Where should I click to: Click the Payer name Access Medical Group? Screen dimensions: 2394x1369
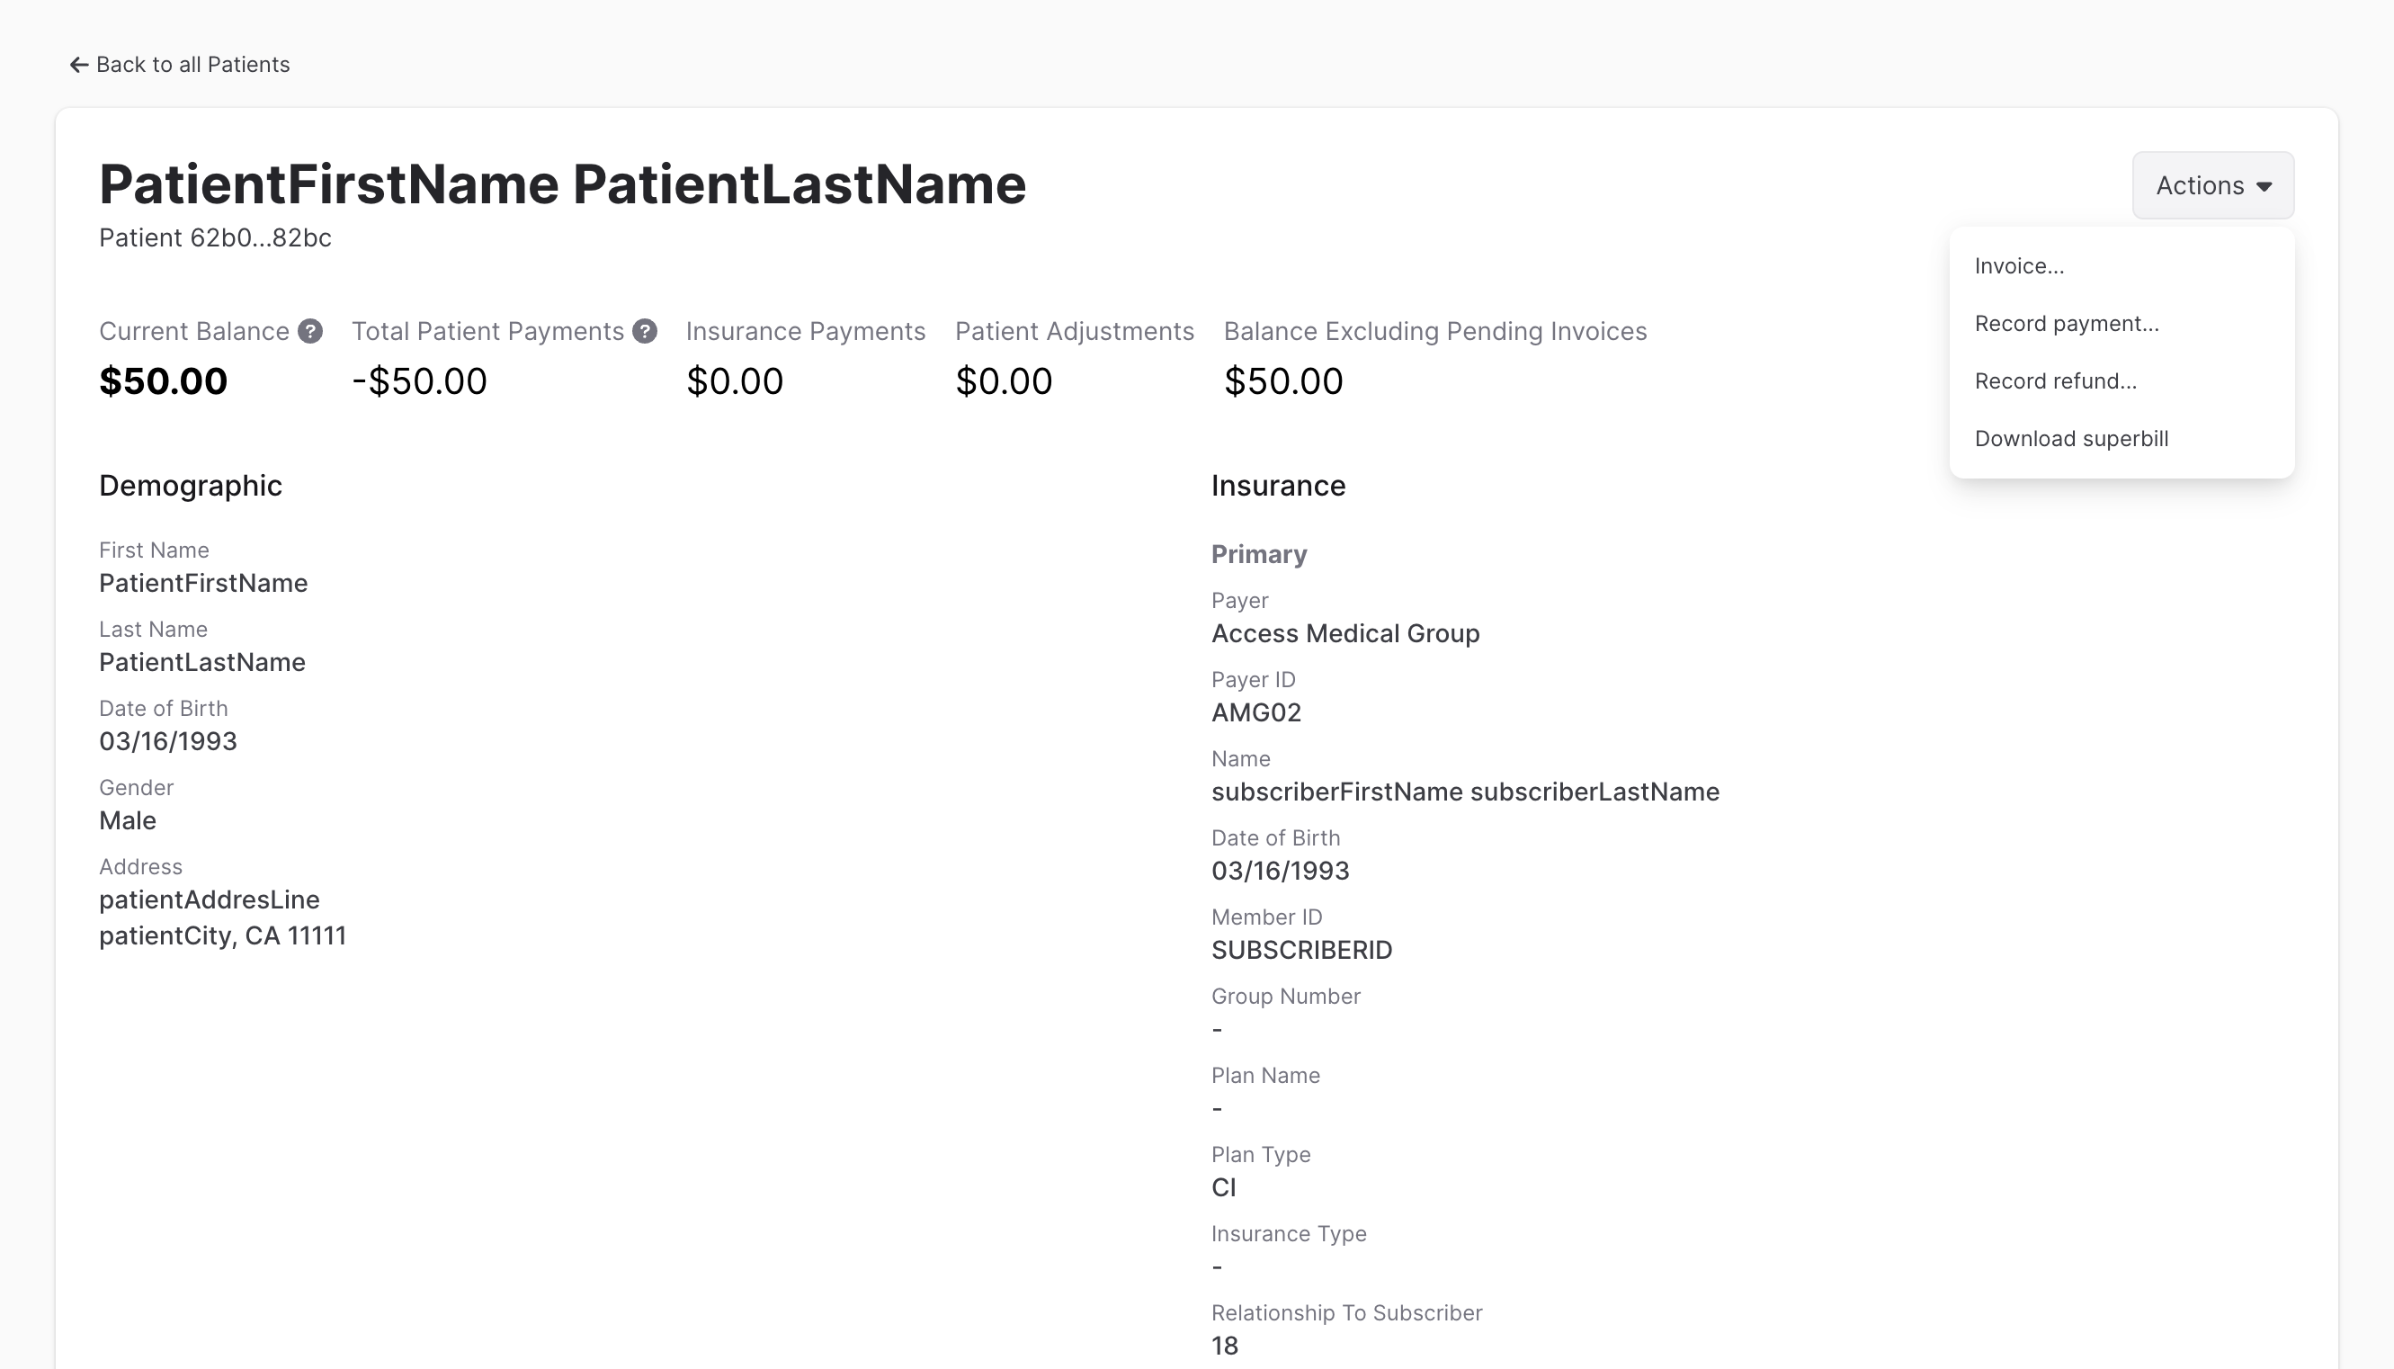tap(1346, 634)
